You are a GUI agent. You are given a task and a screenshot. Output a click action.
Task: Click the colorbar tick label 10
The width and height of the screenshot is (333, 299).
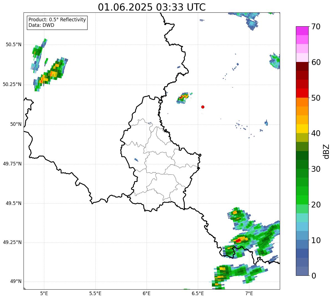click(316, 240)
